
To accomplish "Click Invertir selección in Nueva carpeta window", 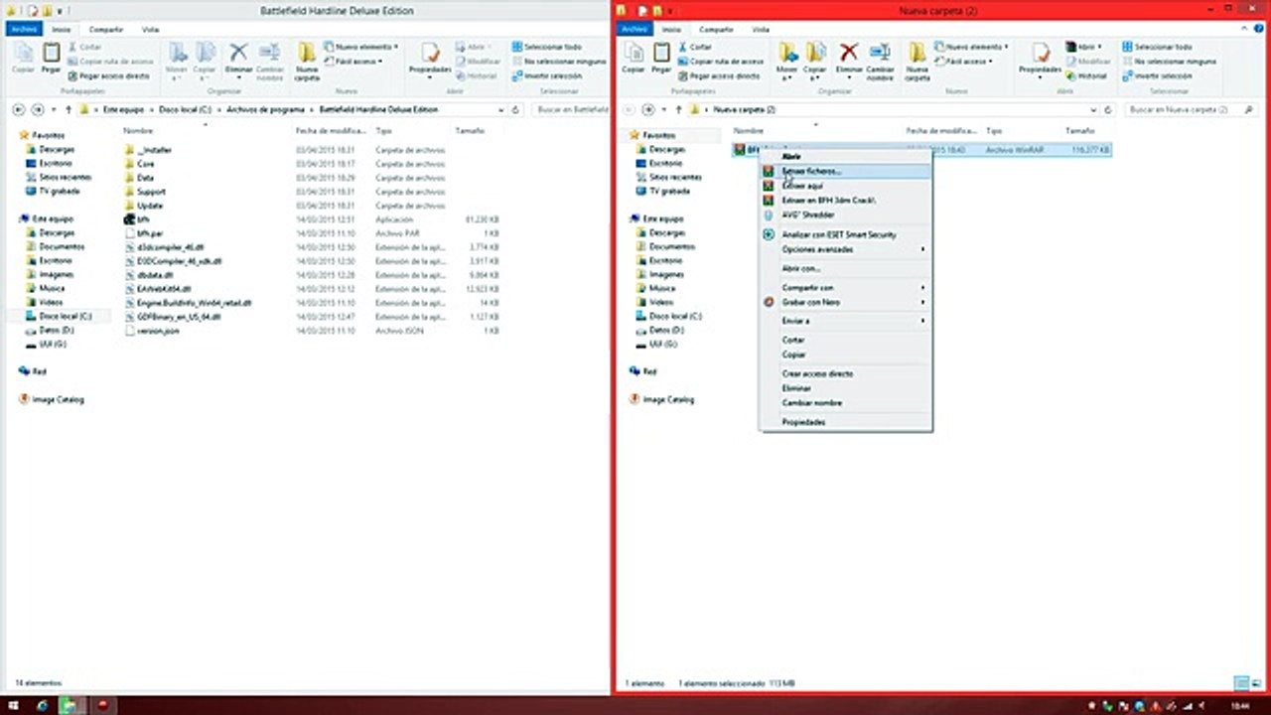I will pyautogui.click(x=1157, y=75).
